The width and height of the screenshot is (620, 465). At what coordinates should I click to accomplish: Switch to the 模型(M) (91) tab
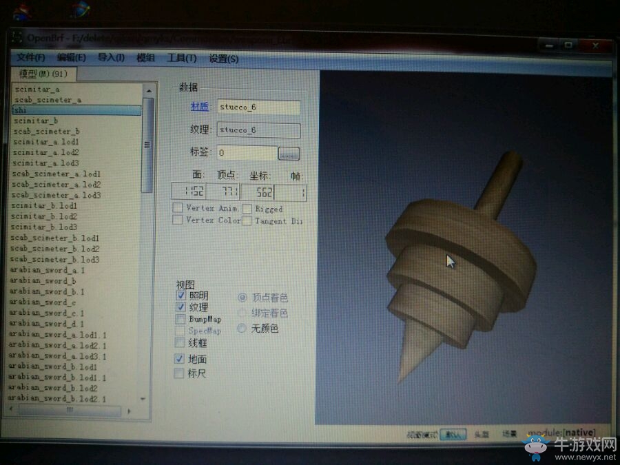pyautogui.click(x=43, y=74)
